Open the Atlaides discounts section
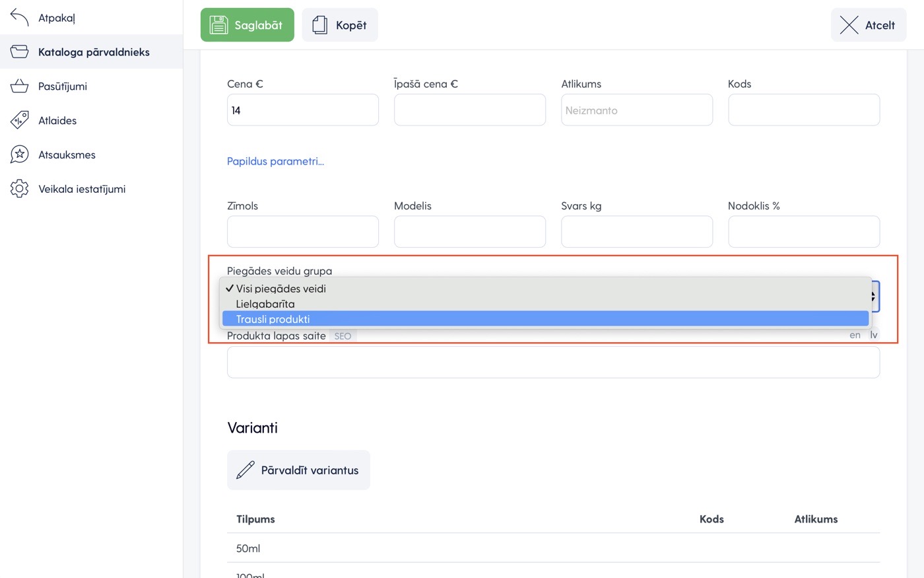The width and height of the screenshot is (924, 578). click(92, 120)
